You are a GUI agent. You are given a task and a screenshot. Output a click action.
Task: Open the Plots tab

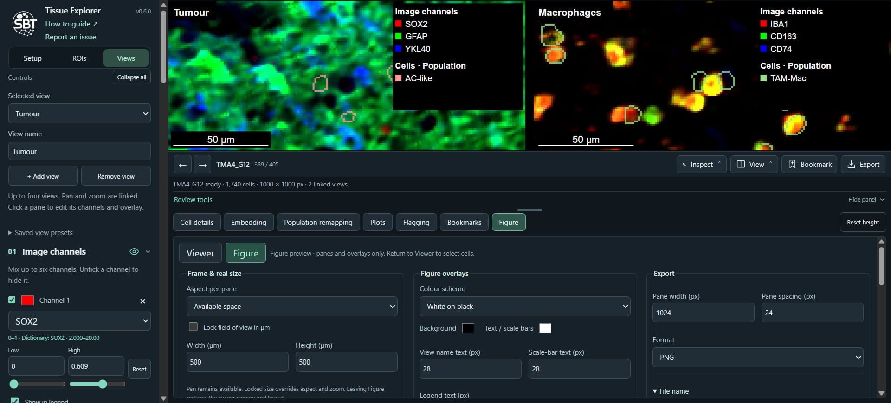[378, 223]
